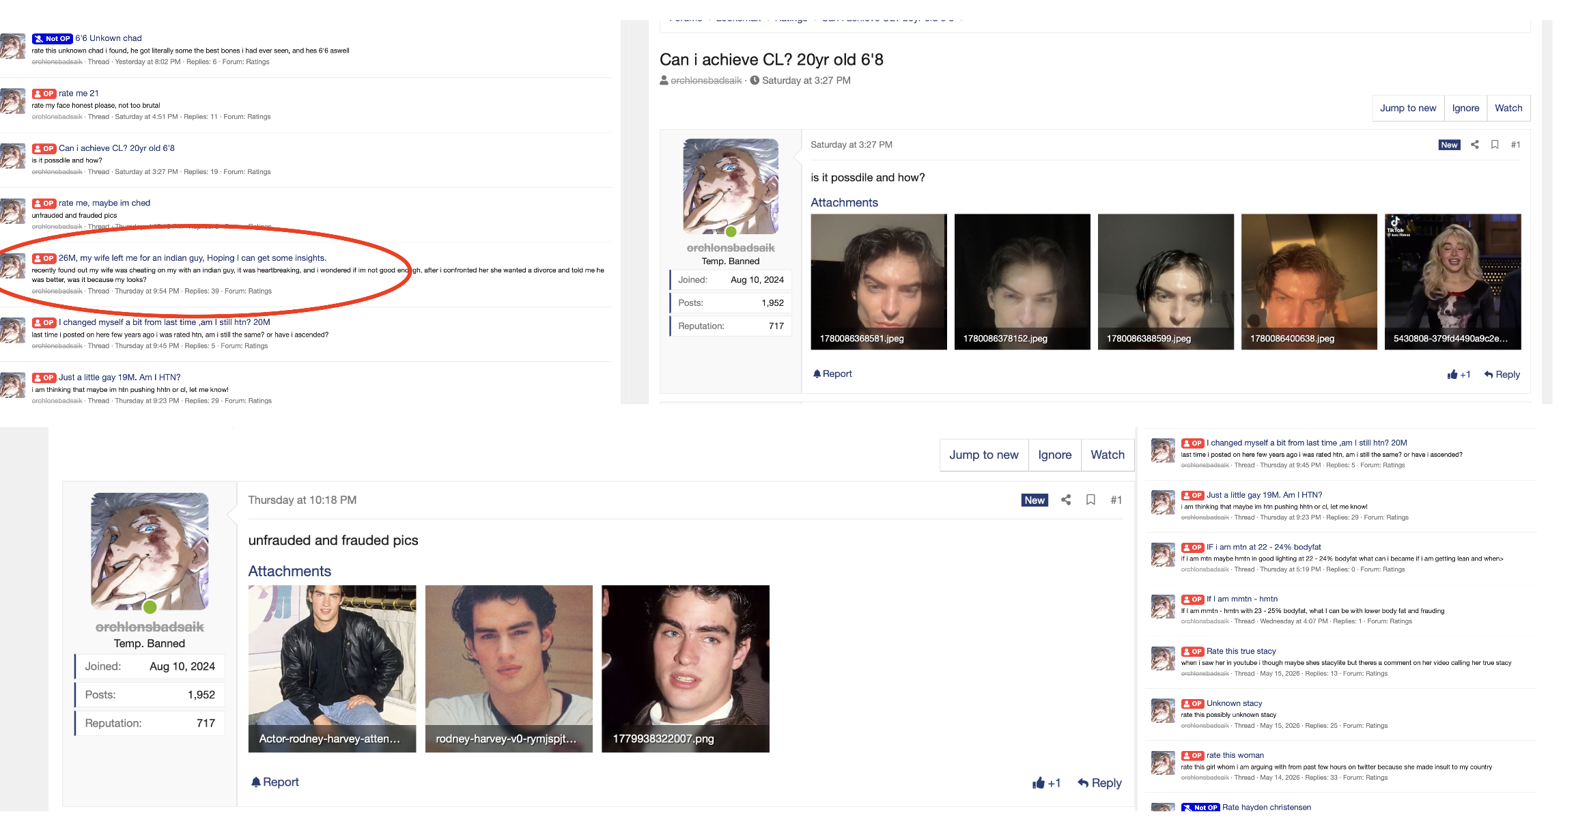Bookmark the Thursday 10:18 PM post

(1091, 500)
